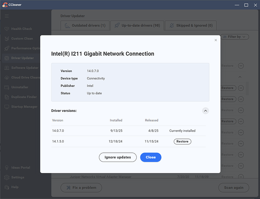
Task: Click the Up to date status value
Action: [x=95, y=93]
